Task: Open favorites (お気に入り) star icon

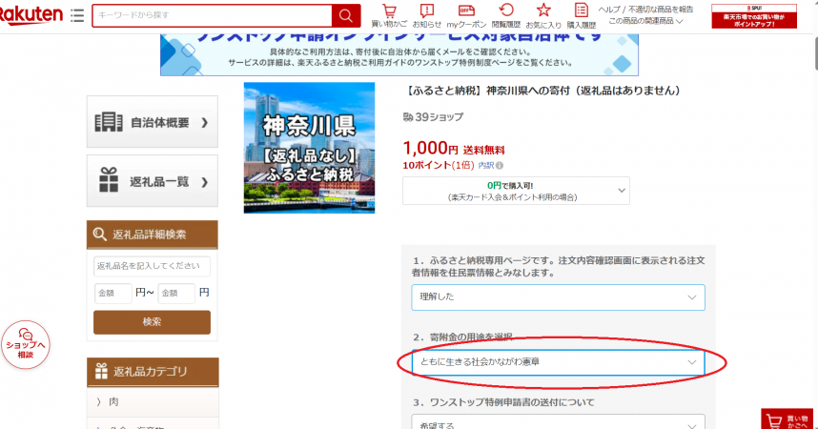Action: 543,15
